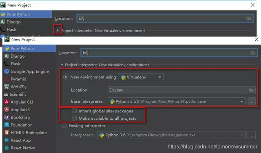Viewport: 261px width, 153px height.
Task: Expand Project Interpreter in top dialog
Action: coord(58,30)
